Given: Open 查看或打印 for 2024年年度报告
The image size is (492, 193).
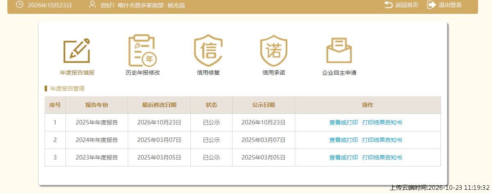Looking at the screenshot, I should (343, 140).
